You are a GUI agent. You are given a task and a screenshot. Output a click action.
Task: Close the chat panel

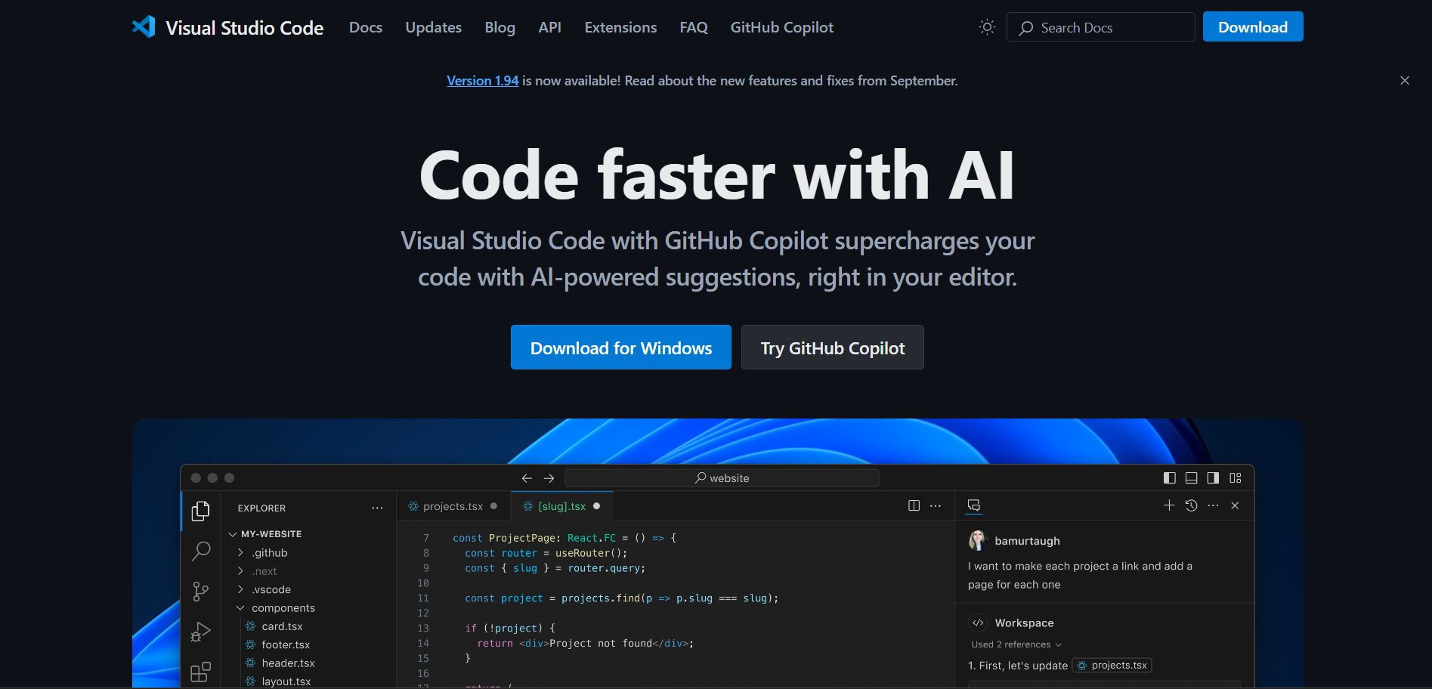tap(1235, 505)
